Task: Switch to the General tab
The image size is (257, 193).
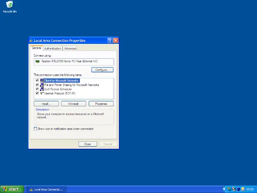Action: pyautogui.click(x=37, y=48)
